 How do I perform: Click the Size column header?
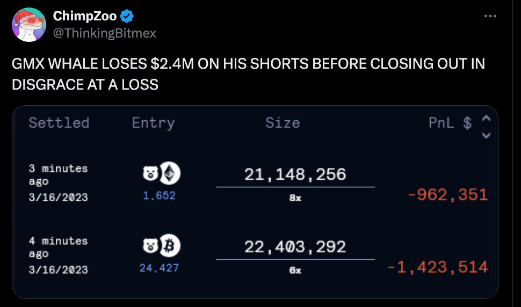[283, 123]
